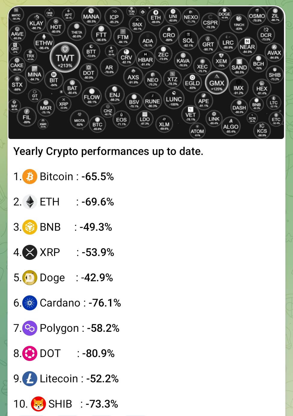
Task: Click the Polkadot pink icon
Action: click(x=30, y=353)
